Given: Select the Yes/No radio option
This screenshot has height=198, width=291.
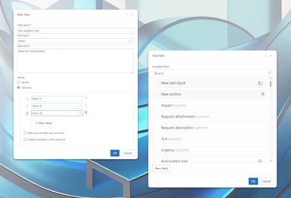Looking at the screenshot, I should pyautogui.click(x=18, y=82).
